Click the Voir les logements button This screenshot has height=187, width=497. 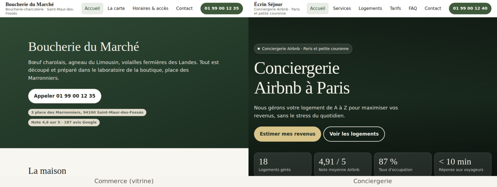point(354,134)
